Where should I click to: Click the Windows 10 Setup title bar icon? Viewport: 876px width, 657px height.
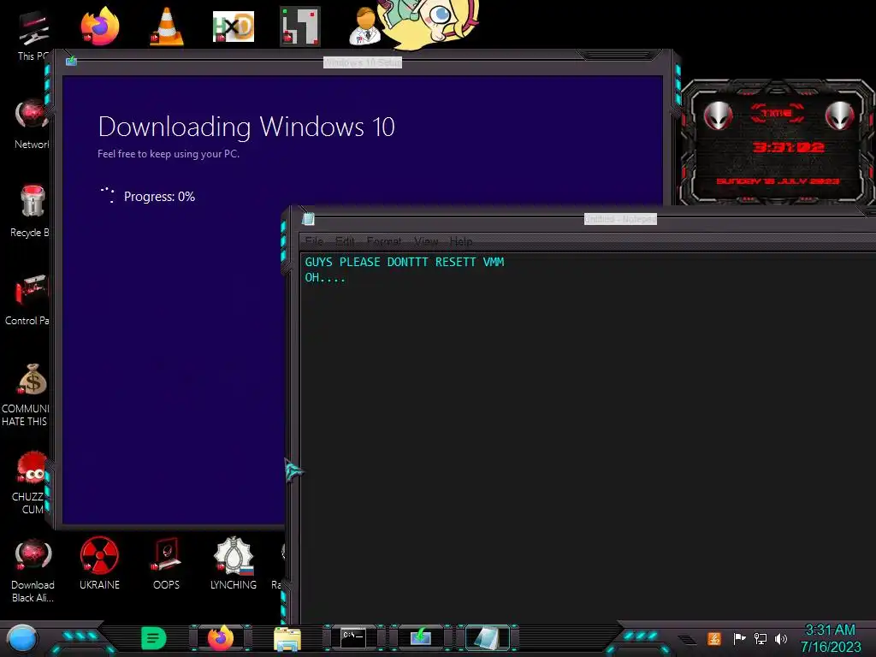71,61
